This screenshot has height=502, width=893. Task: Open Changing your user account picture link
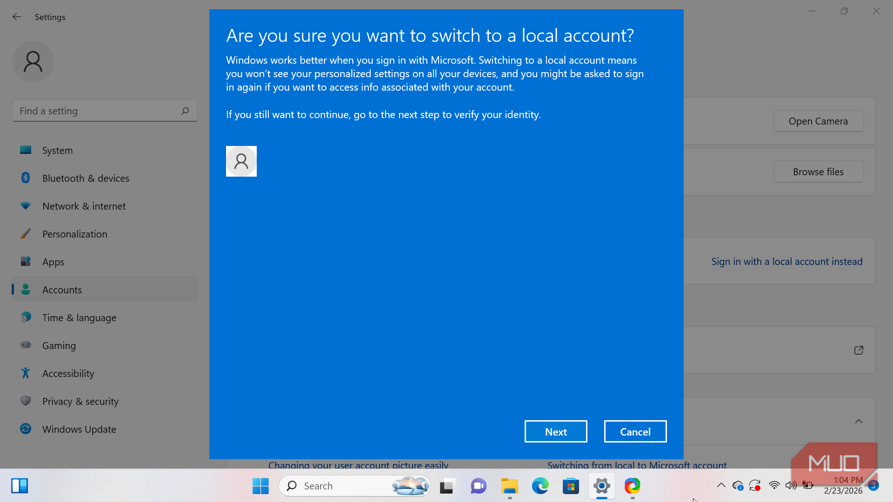(x=358, y=464)
